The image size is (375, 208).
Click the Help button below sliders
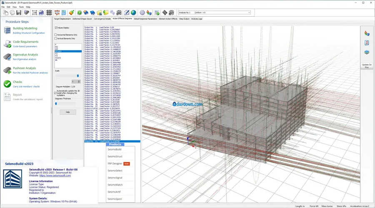[x=67, y=112]
